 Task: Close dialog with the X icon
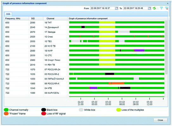tap(168, 3)
